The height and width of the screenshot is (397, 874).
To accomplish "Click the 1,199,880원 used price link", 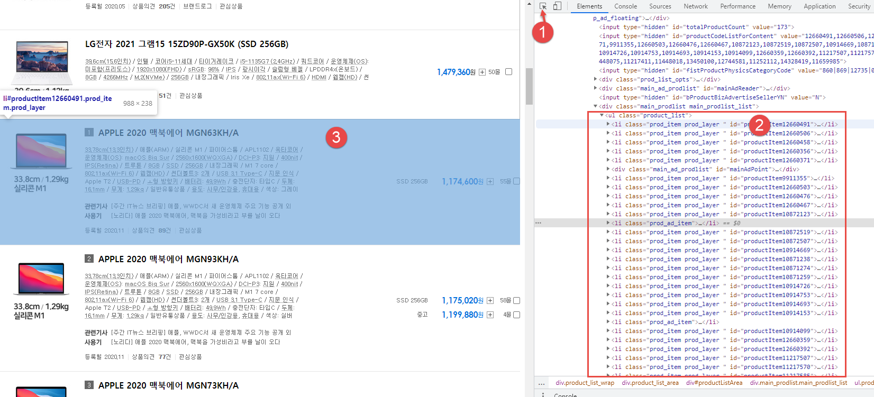I will point(462,315).
